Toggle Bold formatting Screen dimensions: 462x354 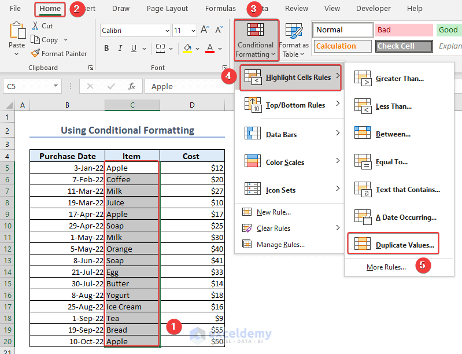(x=107, y=49)
